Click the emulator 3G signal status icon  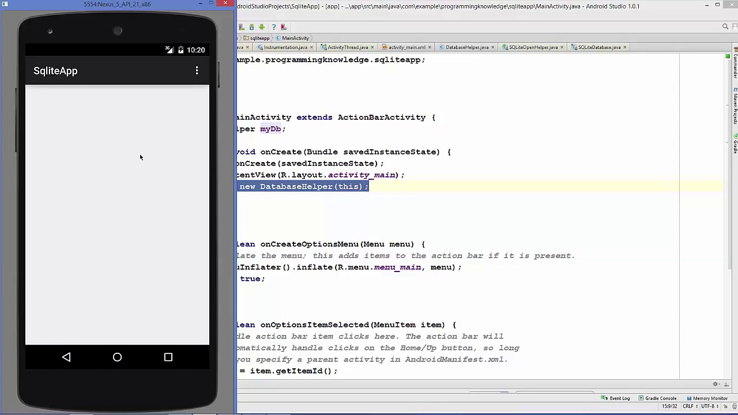pos(170,50)
